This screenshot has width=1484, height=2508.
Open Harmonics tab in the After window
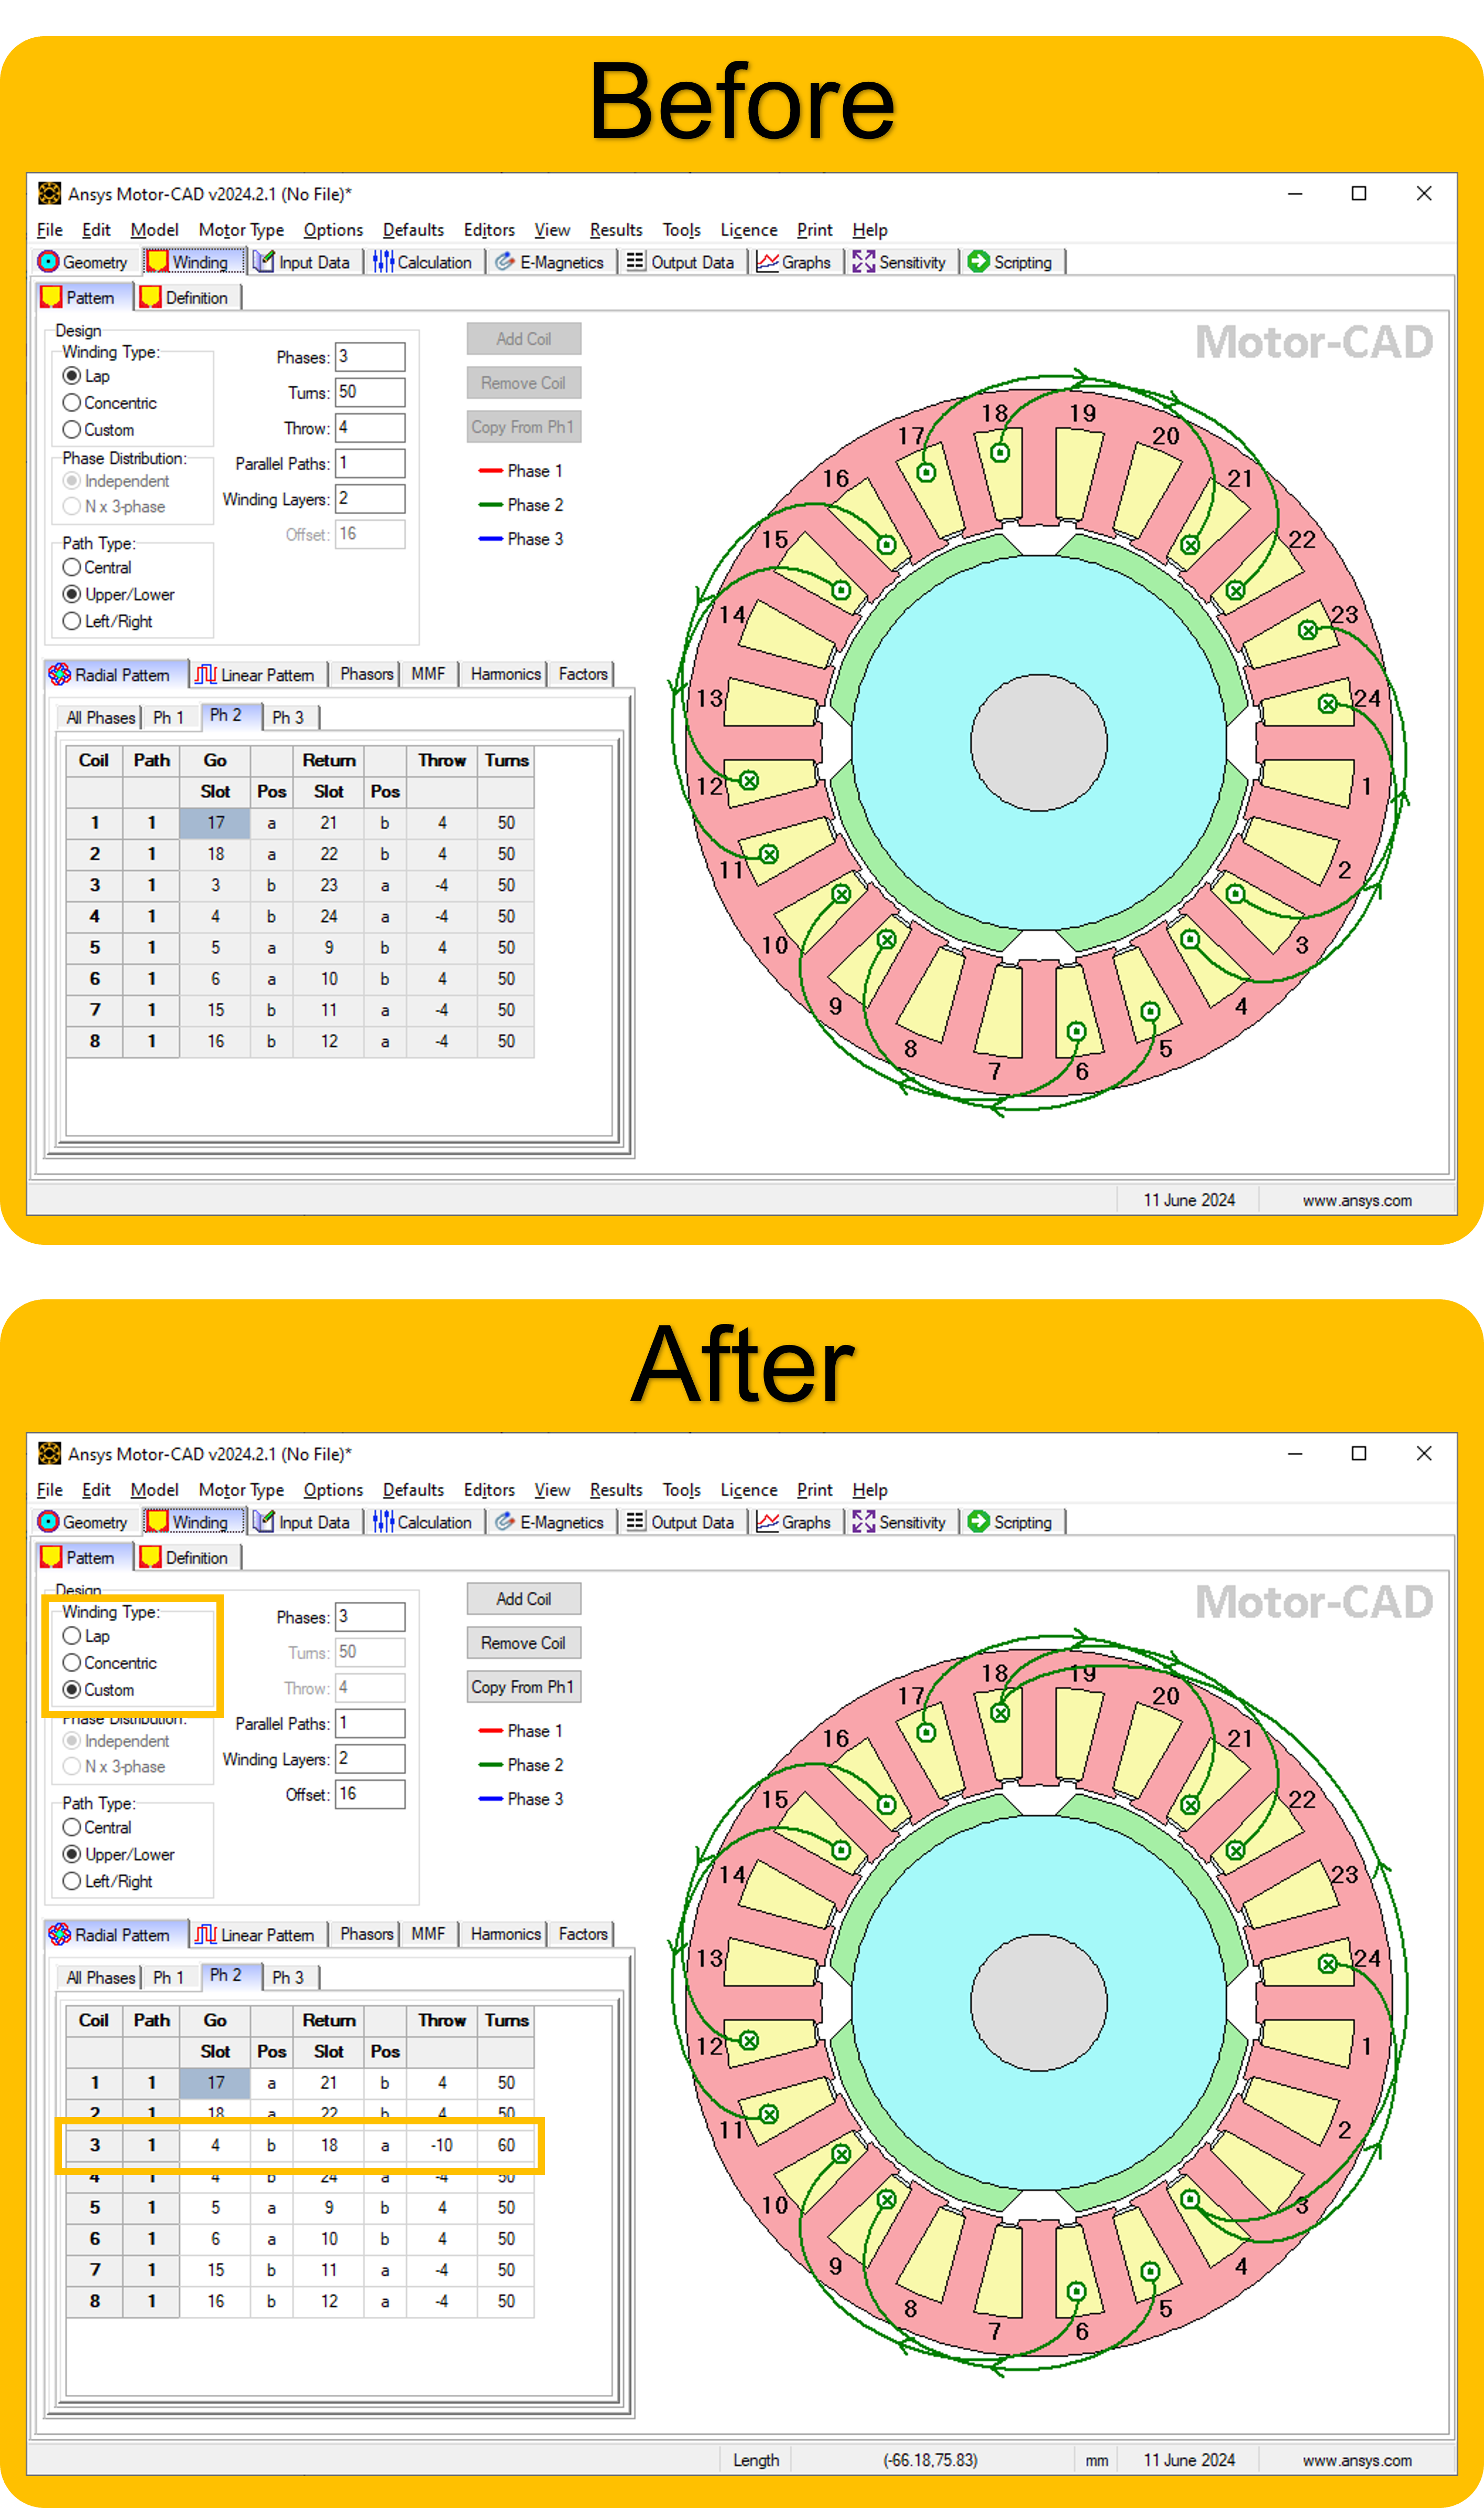pyautogui.click(x=505, y=1935)
